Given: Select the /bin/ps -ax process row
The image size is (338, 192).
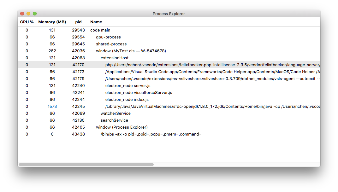Looking at the screenshot, I should click(169, 134).
